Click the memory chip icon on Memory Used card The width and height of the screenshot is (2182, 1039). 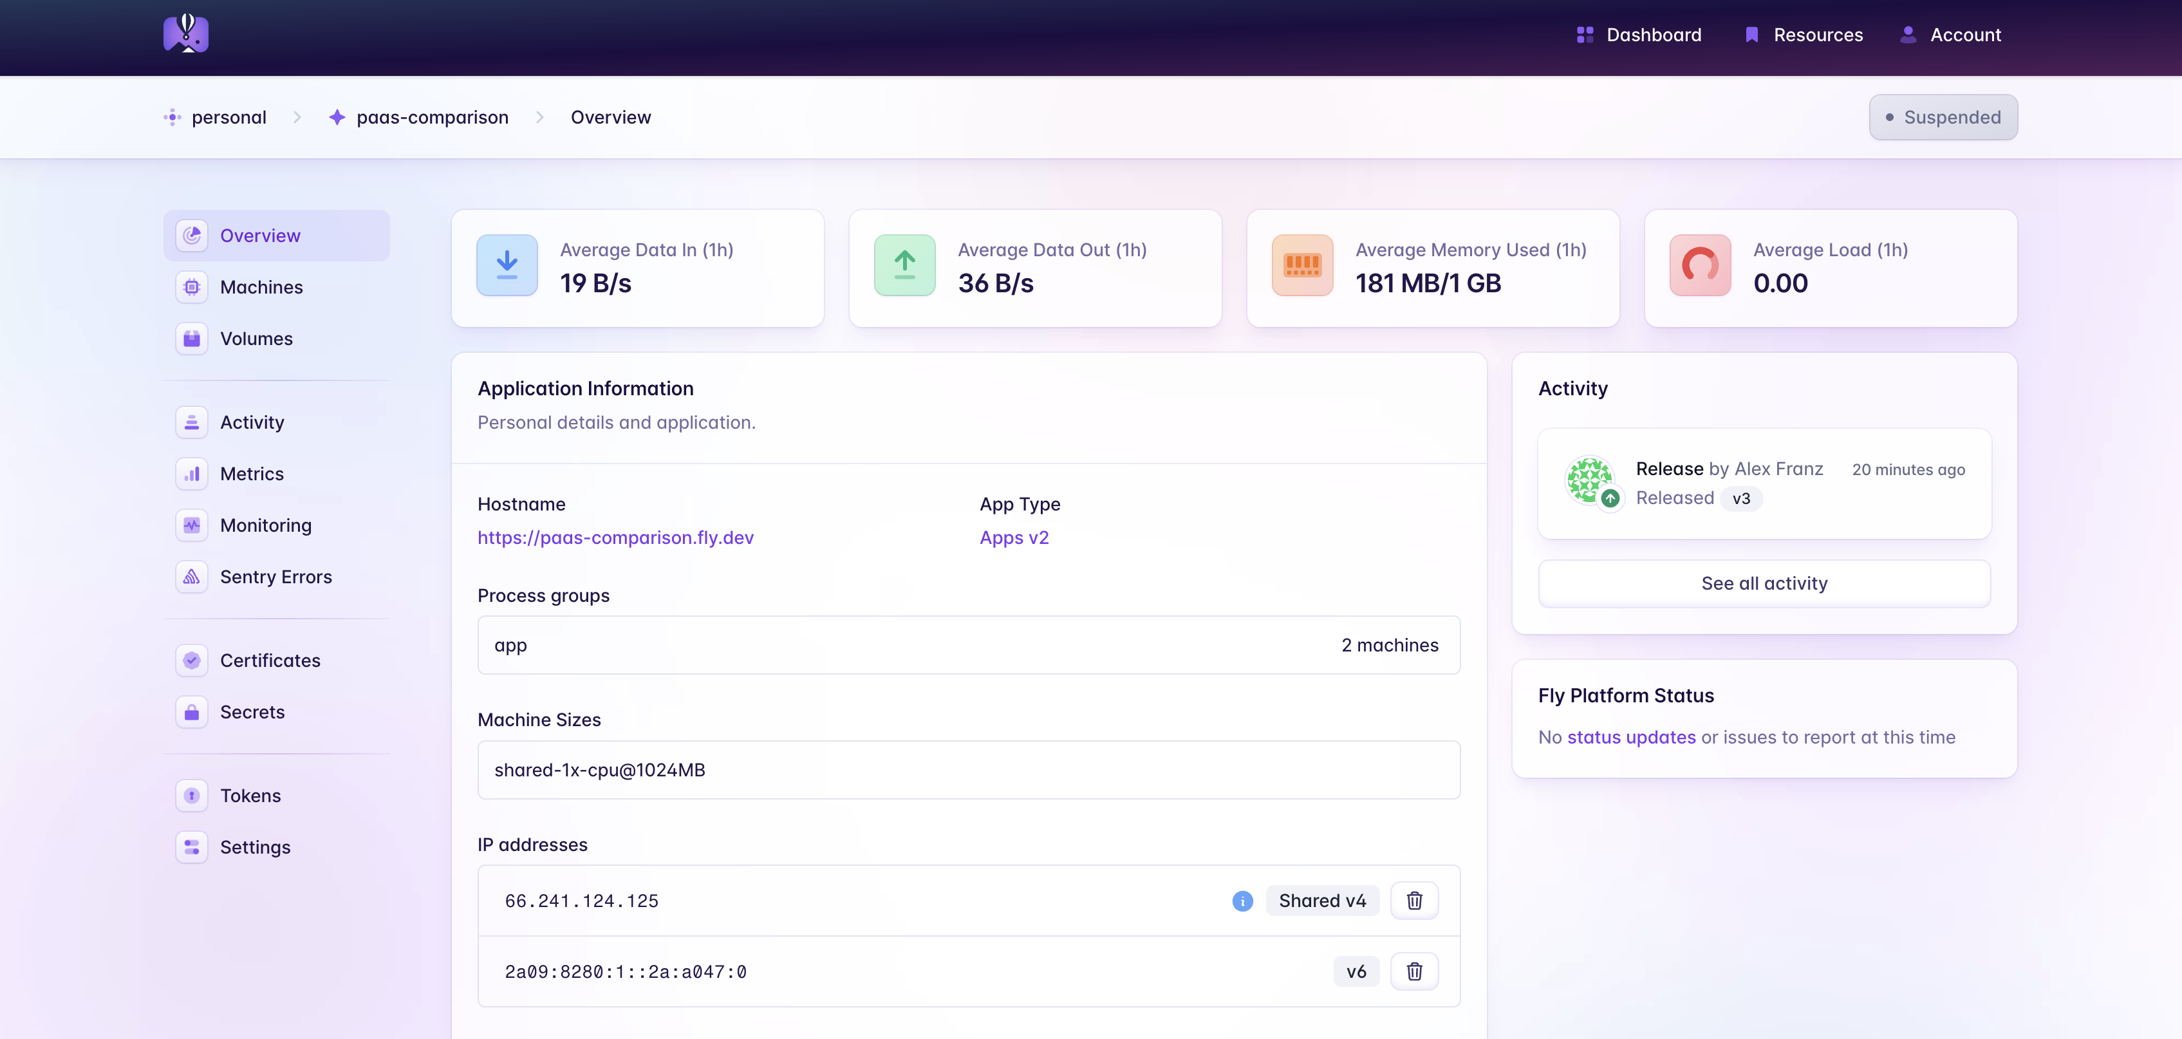pos(1302,265)
